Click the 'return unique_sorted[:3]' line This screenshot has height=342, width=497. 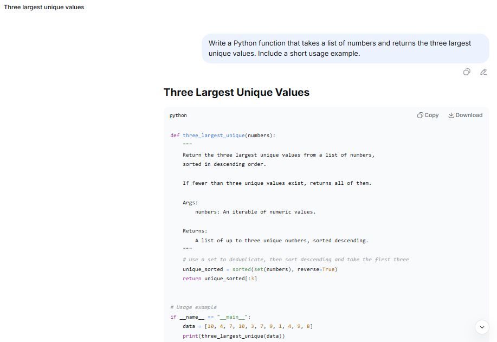click(x=220, y=279)
